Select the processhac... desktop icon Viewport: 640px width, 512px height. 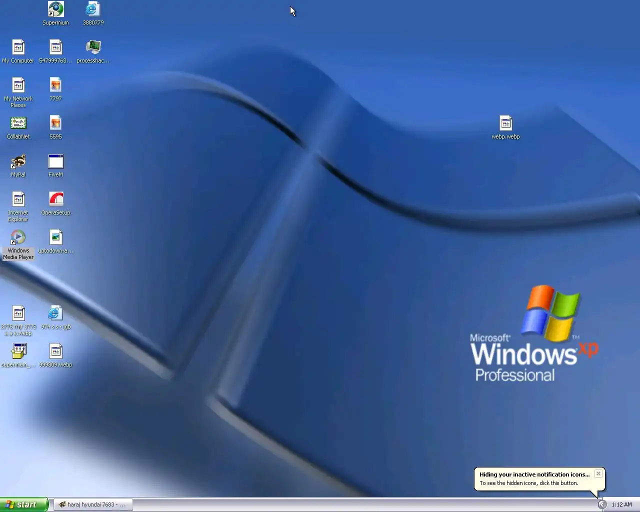[x=93, y=51]
